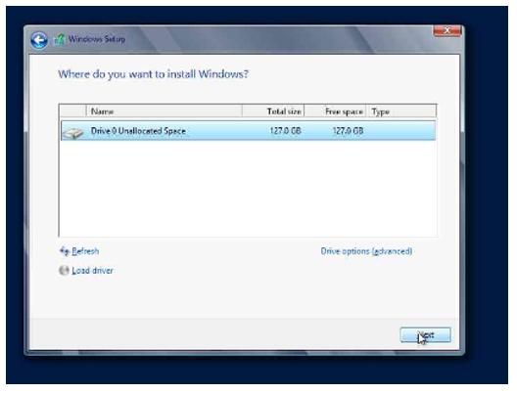The image size is (517, 393).
Task: Click the Free space column header
Action: [335, 111]
